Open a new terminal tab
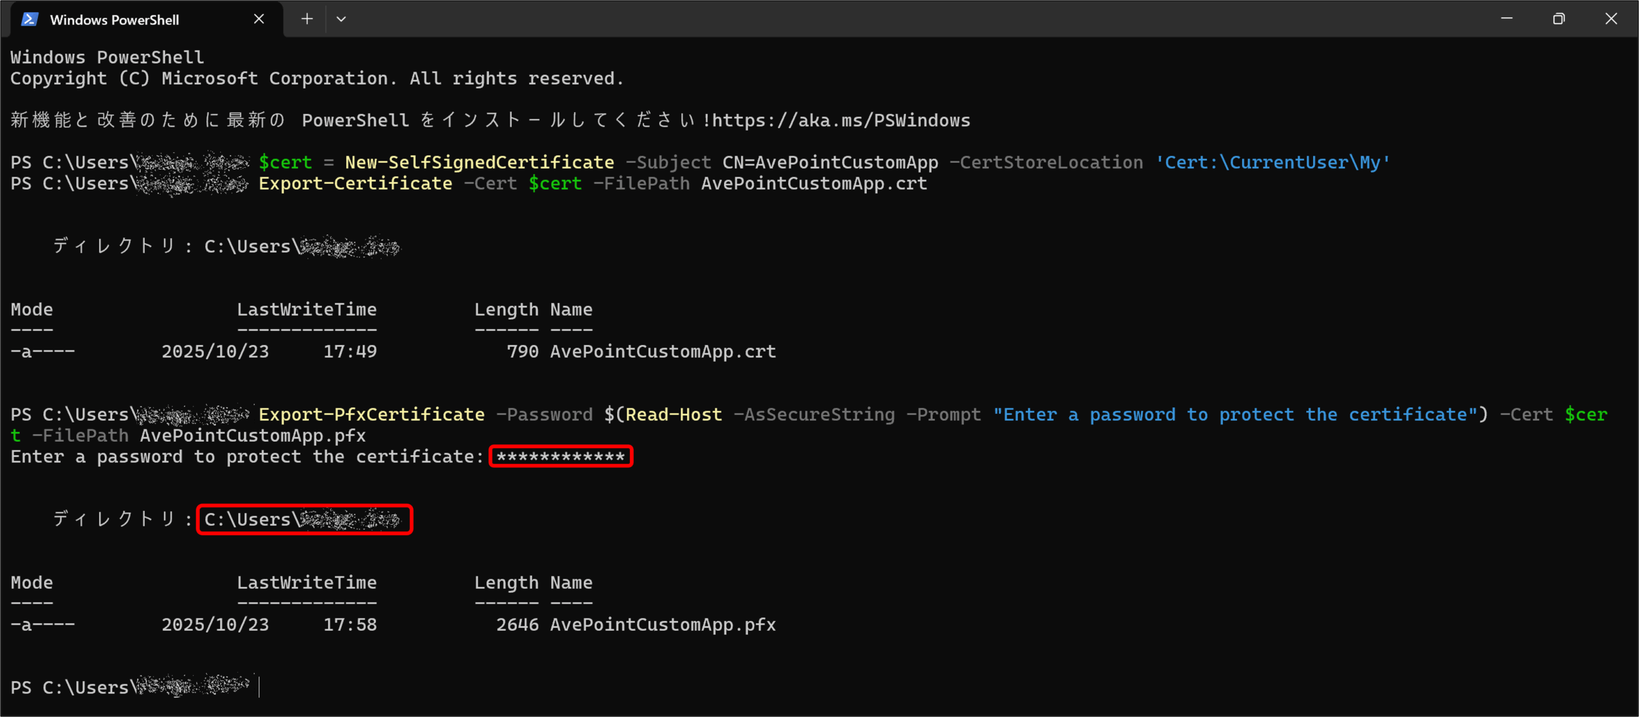The width and height of the screenshot is (1639, 717). pos(307,19)
